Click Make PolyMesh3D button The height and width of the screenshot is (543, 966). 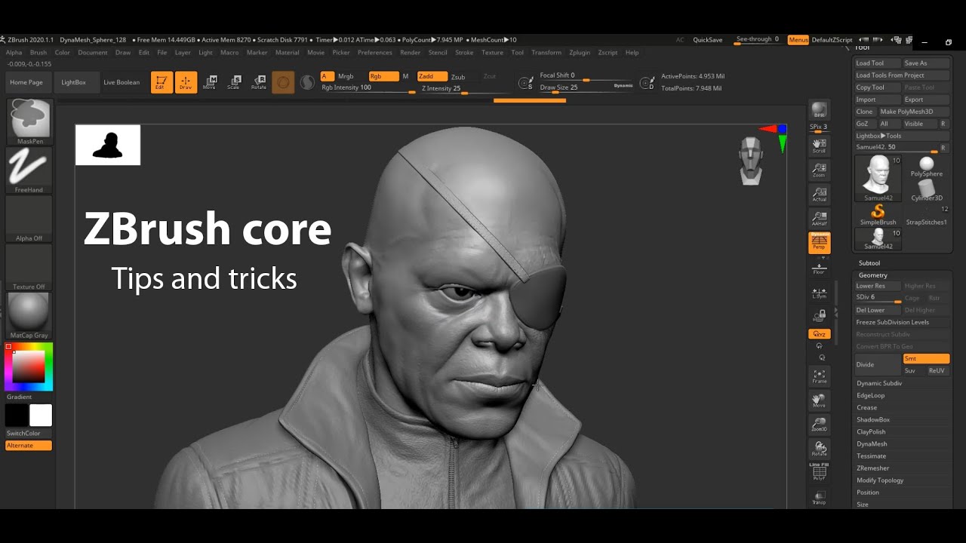913,112
